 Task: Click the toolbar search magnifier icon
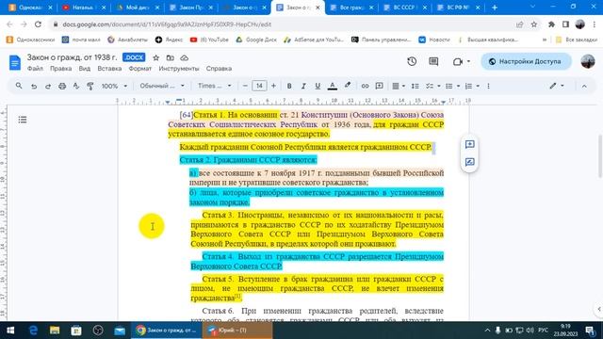click(x=19, y=86)
